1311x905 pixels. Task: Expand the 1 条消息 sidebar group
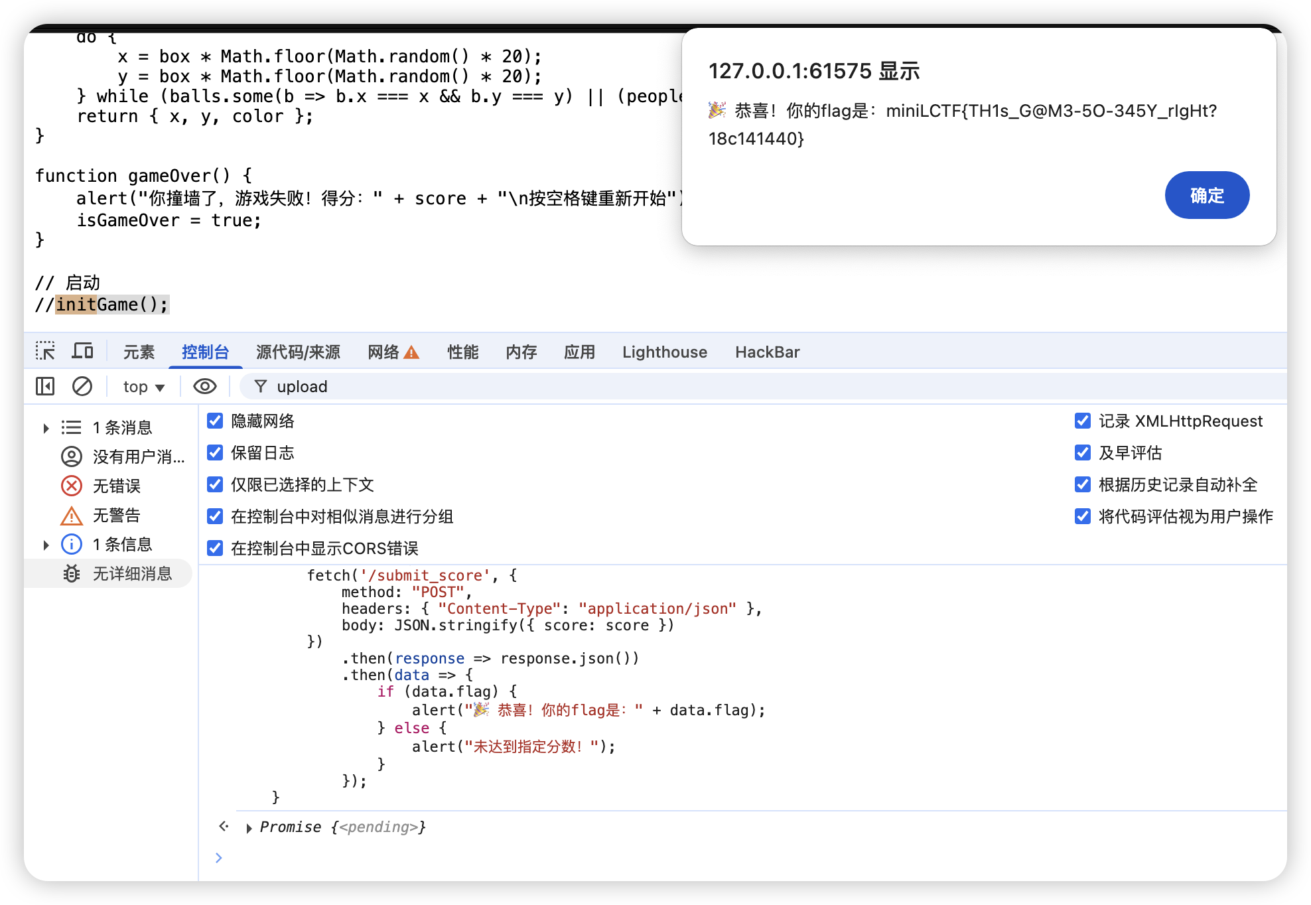[x=46, y=428]
